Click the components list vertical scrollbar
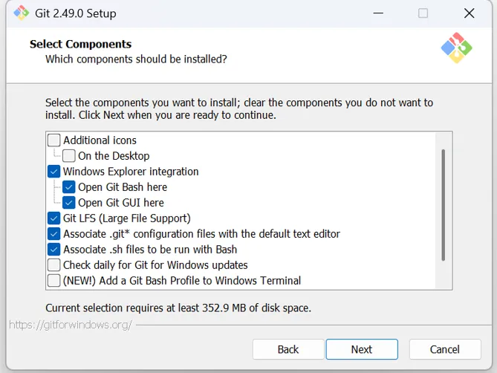497x373 pixels. point(444,204)
